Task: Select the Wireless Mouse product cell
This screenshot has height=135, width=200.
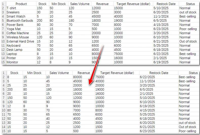Action: [21, 37]
